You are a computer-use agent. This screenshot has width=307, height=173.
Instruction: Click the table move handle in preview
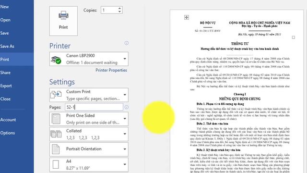(187, 17)
